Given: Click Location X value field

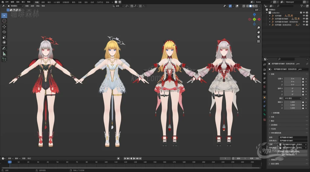Looking at the screenshot, I should pos(293,79).
